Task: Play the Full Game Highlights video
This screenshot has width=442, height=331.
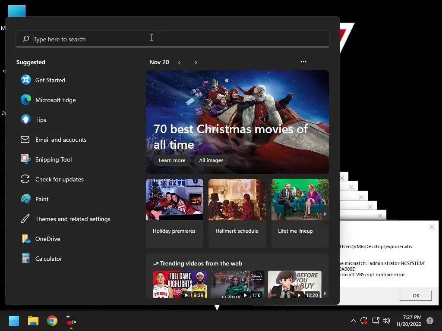Action: tap(180, 284)
